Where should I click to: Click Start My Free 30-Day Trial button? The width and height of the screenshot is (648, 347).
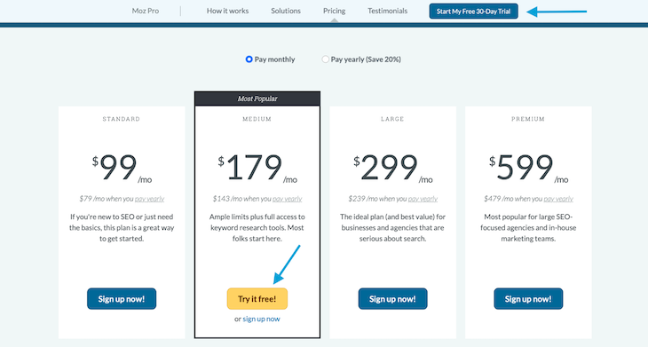pos(474,12)
